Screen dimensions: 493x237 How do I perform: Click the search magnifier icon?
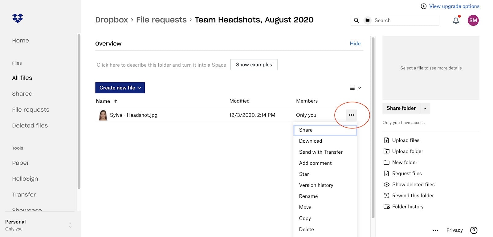[x=357, y=20]
